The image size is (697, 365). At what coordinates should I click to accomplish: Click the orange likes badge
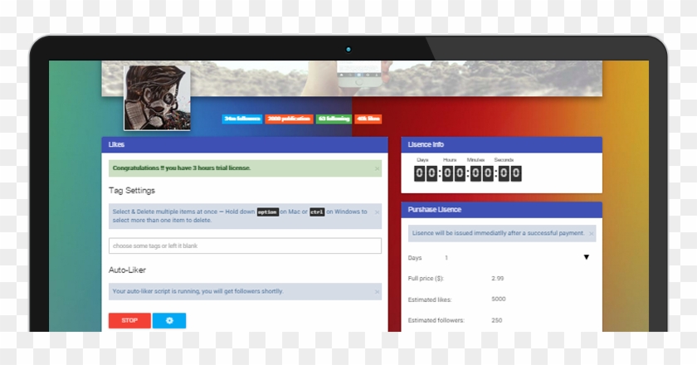coord(368,119)
